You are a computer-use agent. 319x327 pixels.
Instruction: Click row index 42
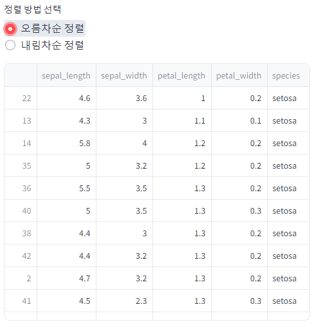click(x=21, y=256)
